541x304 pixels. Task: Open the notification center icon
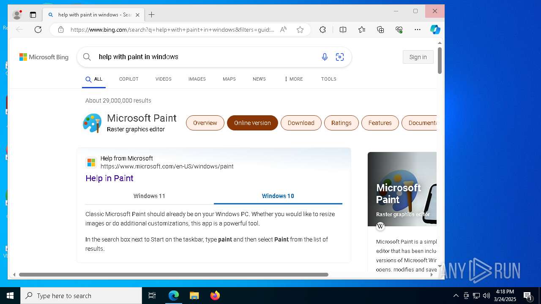click(528, 296)
